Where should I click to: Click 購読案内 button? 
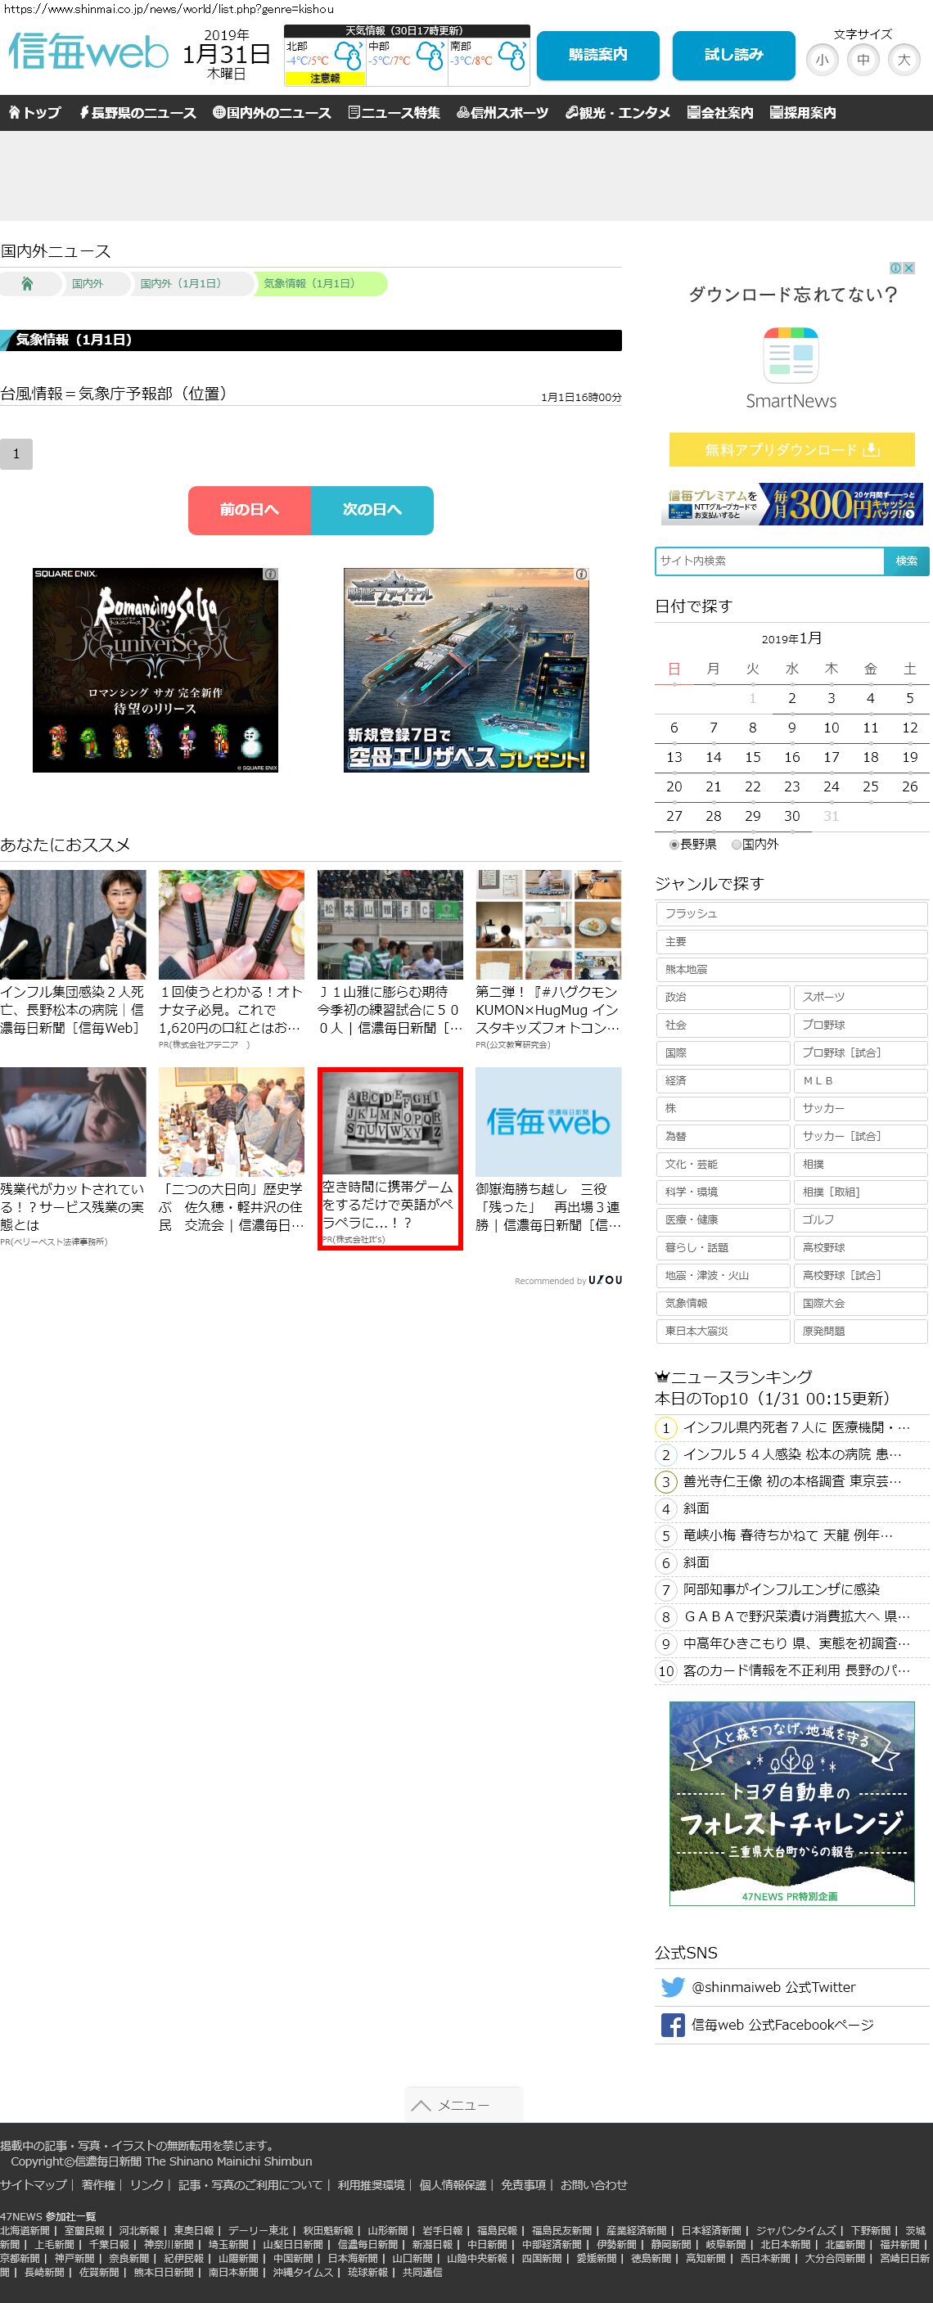[x=598, y=55]
